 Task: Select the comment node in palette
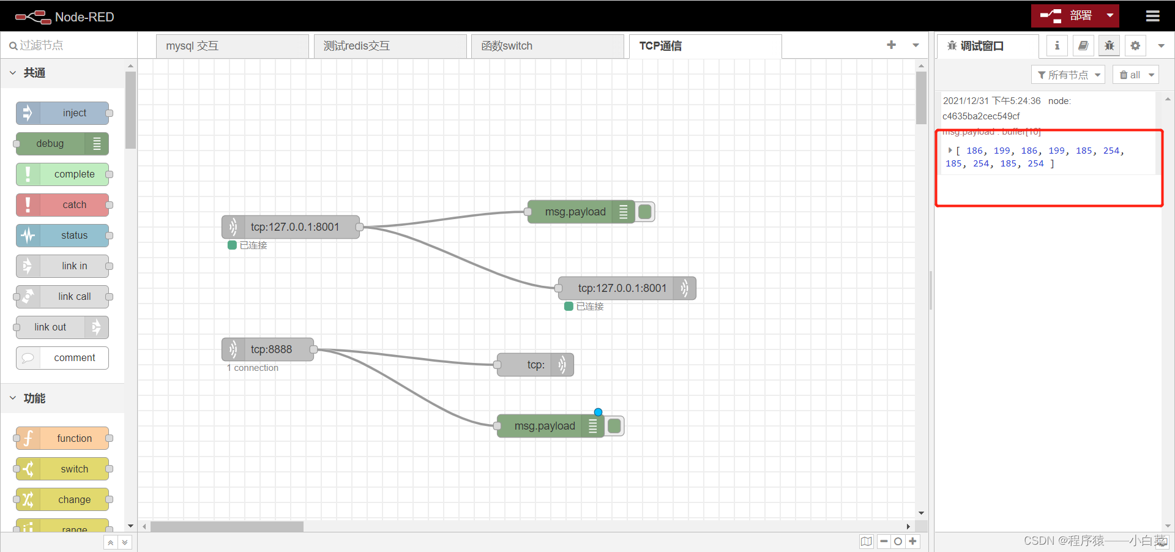62,358
